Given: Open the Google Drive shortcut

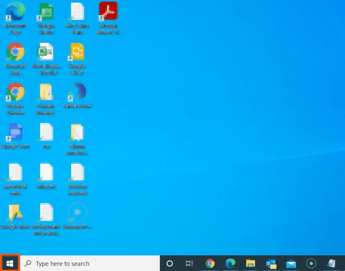Looking at the screenshot, I should pyautogui.click(x=15, y=132).
